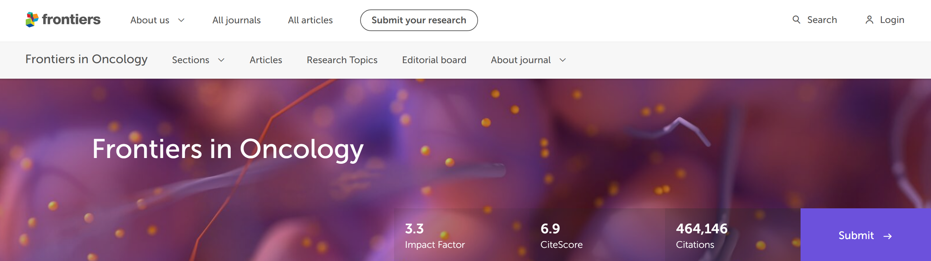The image size is (931, 261).
Task: Click the 6.9 CiteScore metric
Action: (x=561, y=235)
